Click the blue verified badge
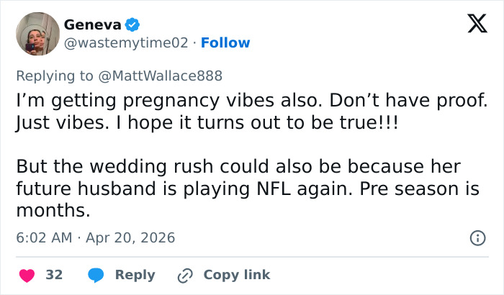The height and width of the screenshot is (295, 504). pyautogui.click(x=132, y=24)
